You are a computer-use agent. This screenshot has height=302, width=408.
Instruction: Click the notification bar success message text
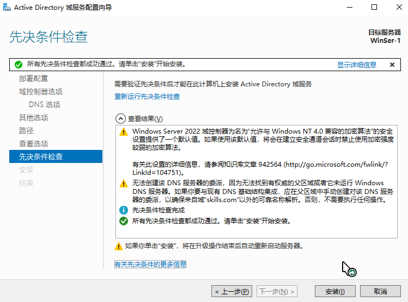point(106,64)
